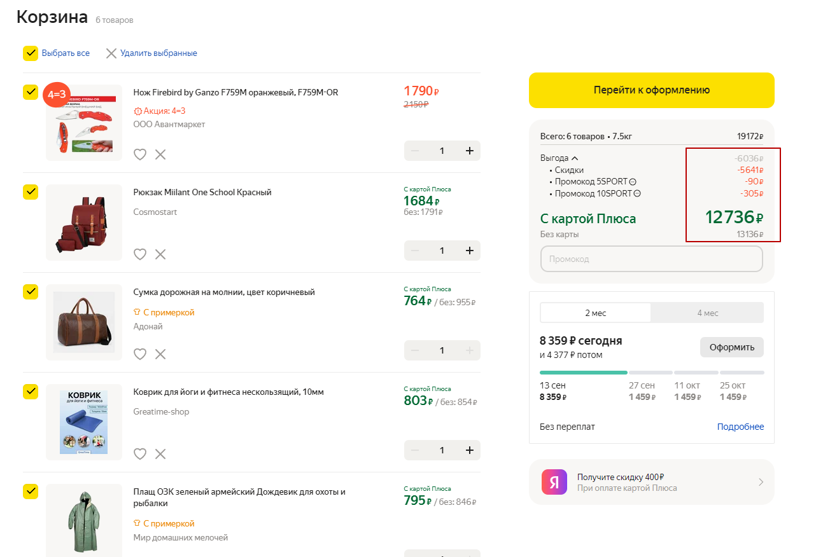Click the 8 359 ₽ сегодня amount

tap(581, 340)
